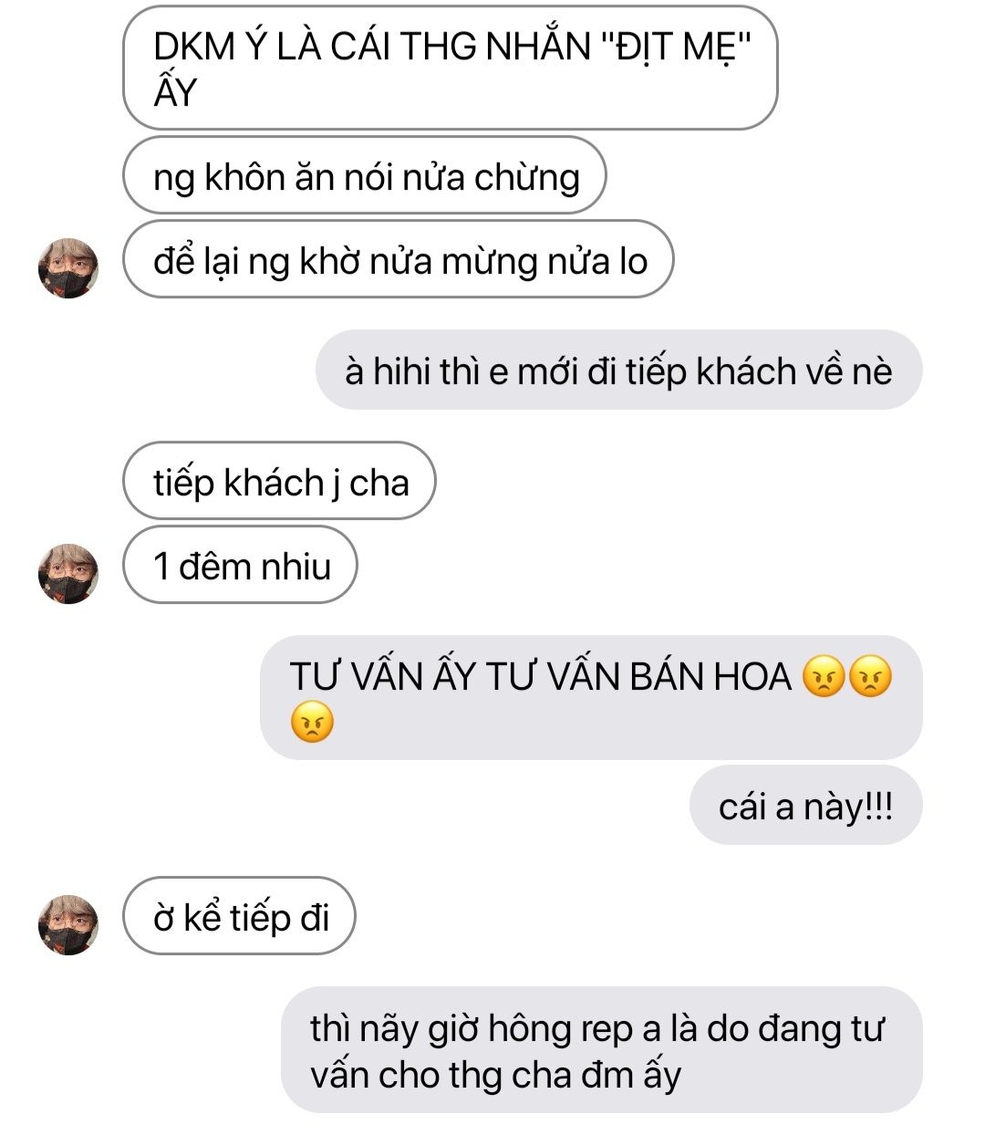This screenshot has height=1135, width=985.
Task: Tap second angry emoji on first line
Action: tap(870, 677)
